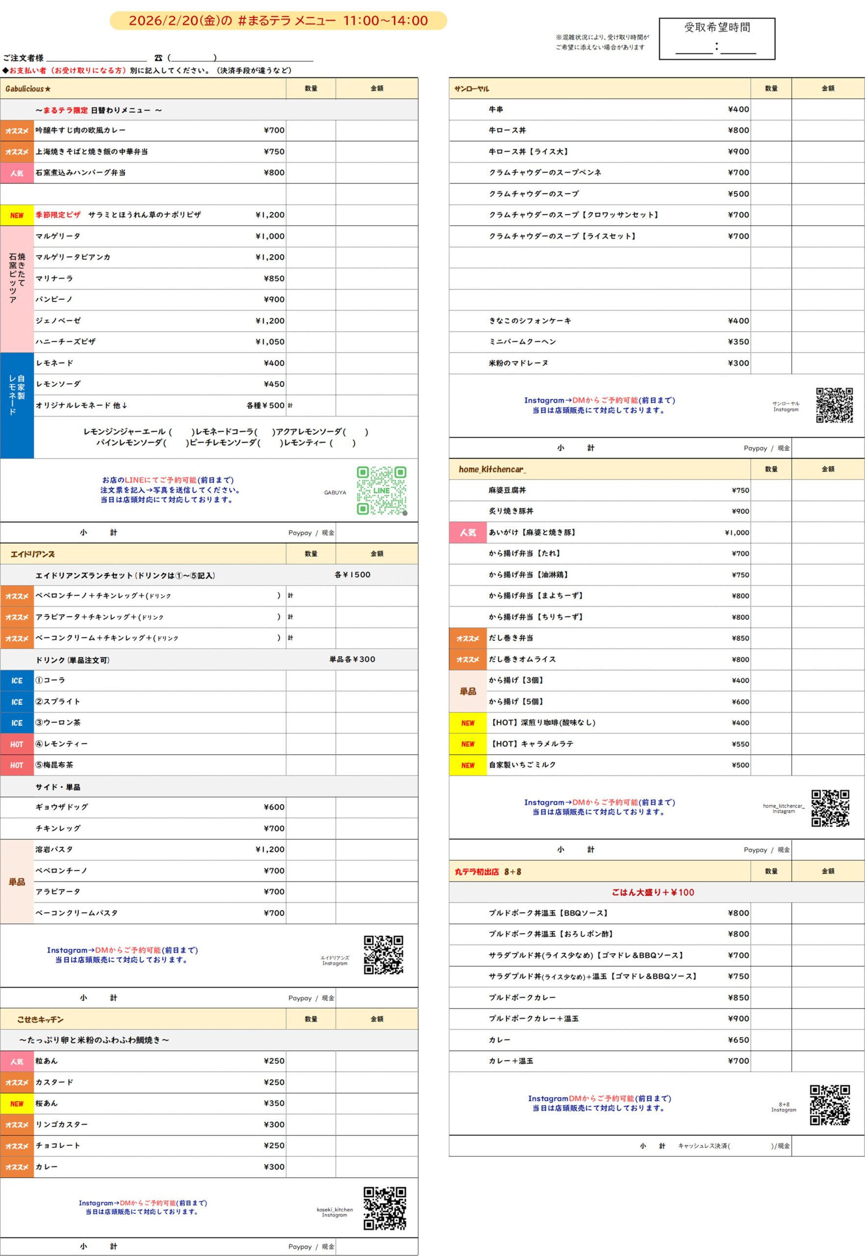Click the green LINE QR code for GABUYA
Viewport: 865px width, 1256px height.
381,490
